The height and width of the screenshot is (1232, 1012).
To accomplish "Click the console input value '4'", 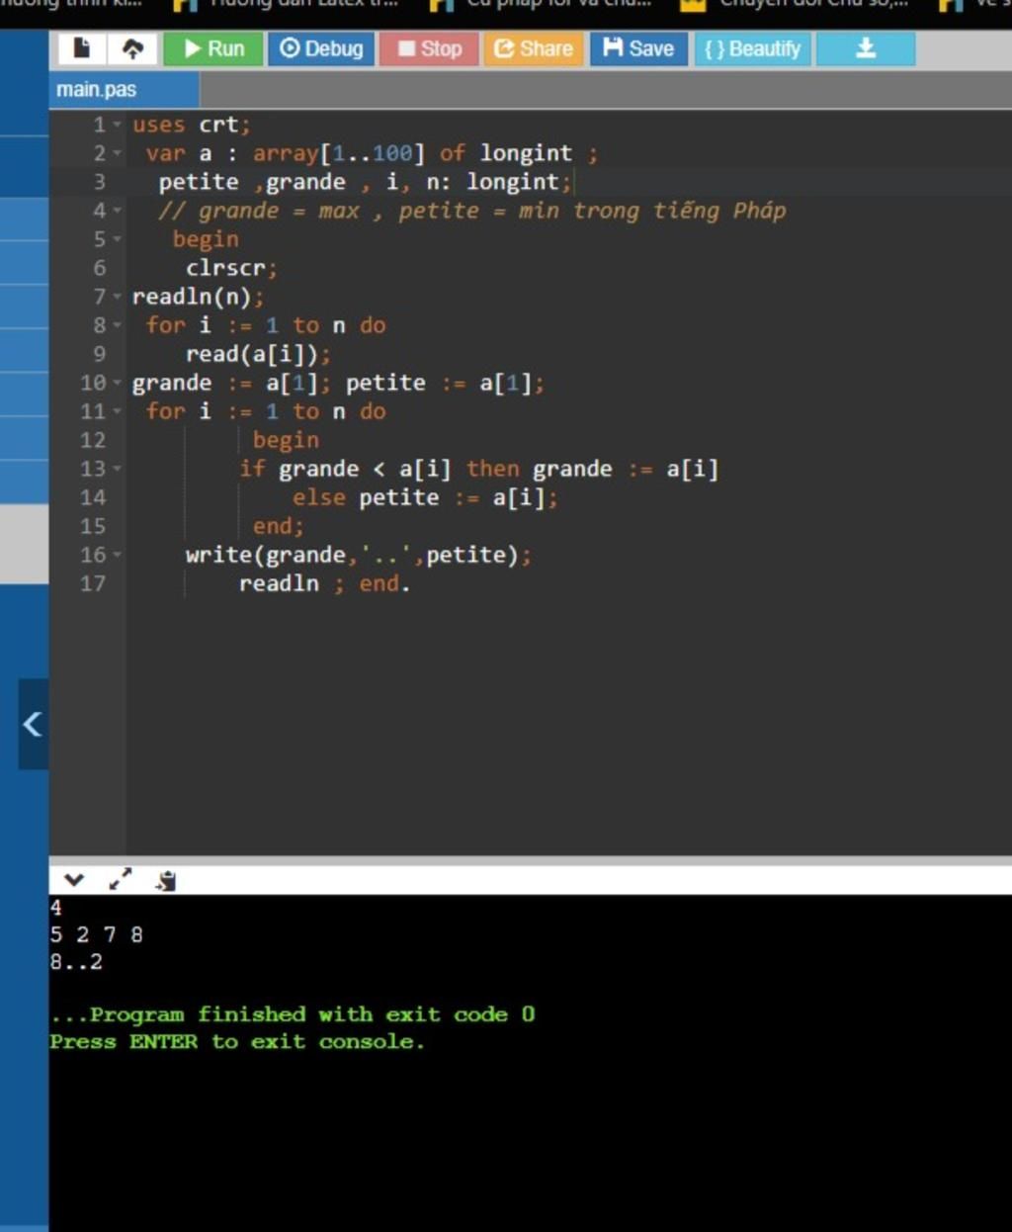I will point(55,908).
